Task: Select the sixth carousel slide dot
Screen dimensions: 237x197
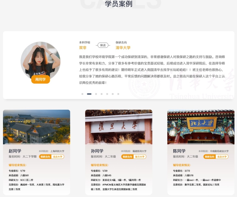Action: coord(113,94)
